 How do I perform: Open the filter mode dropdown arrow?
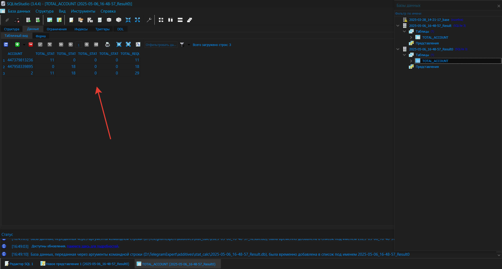(189, 45)
